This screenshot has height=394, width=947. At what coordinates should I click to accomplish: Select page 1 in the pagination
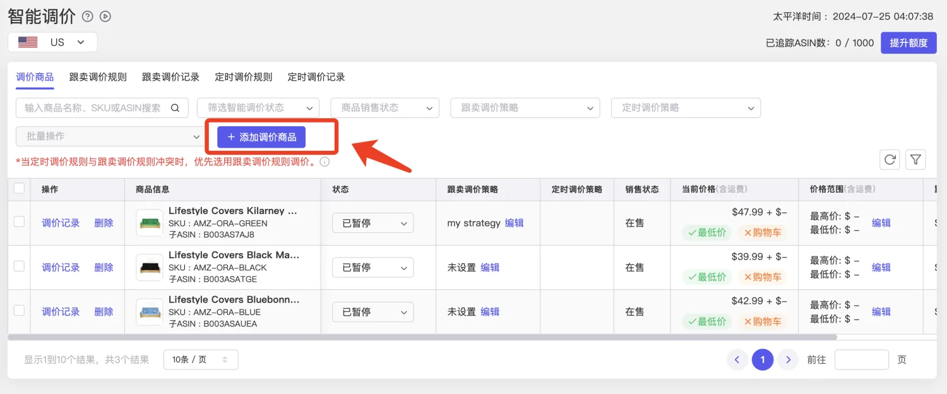coord(763,360)
